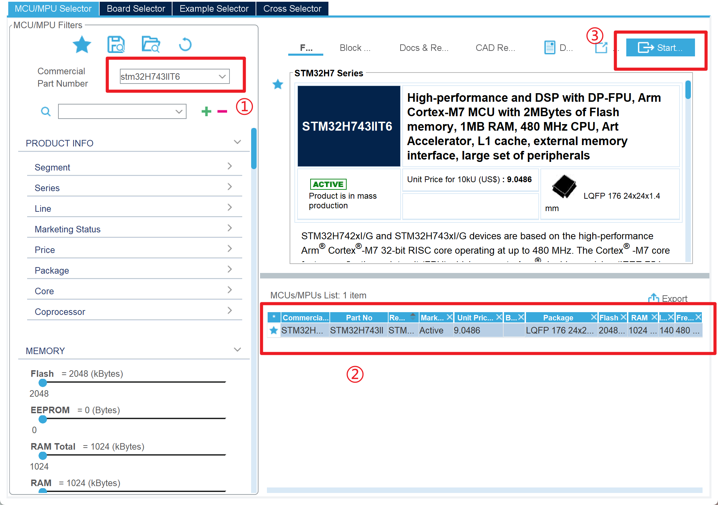718x505 pixels.
Task: Remove search field pink minus
Action: [x=222, y=111]
